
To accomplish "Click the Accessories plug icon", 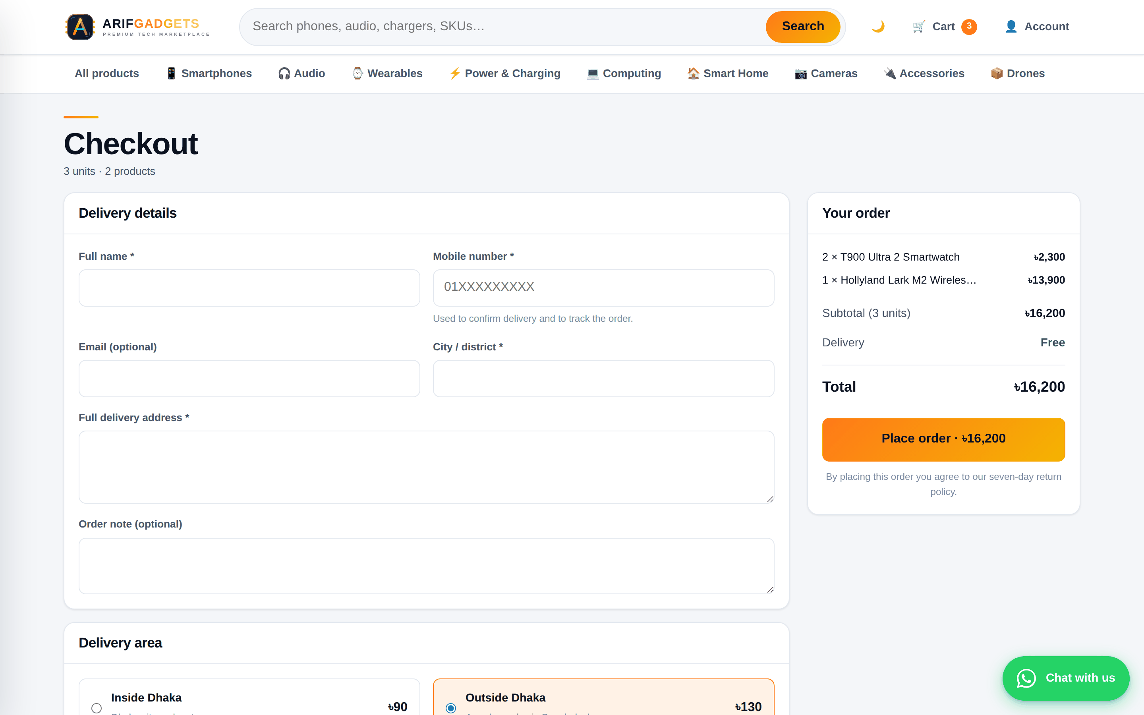I will tap(890, 73).
